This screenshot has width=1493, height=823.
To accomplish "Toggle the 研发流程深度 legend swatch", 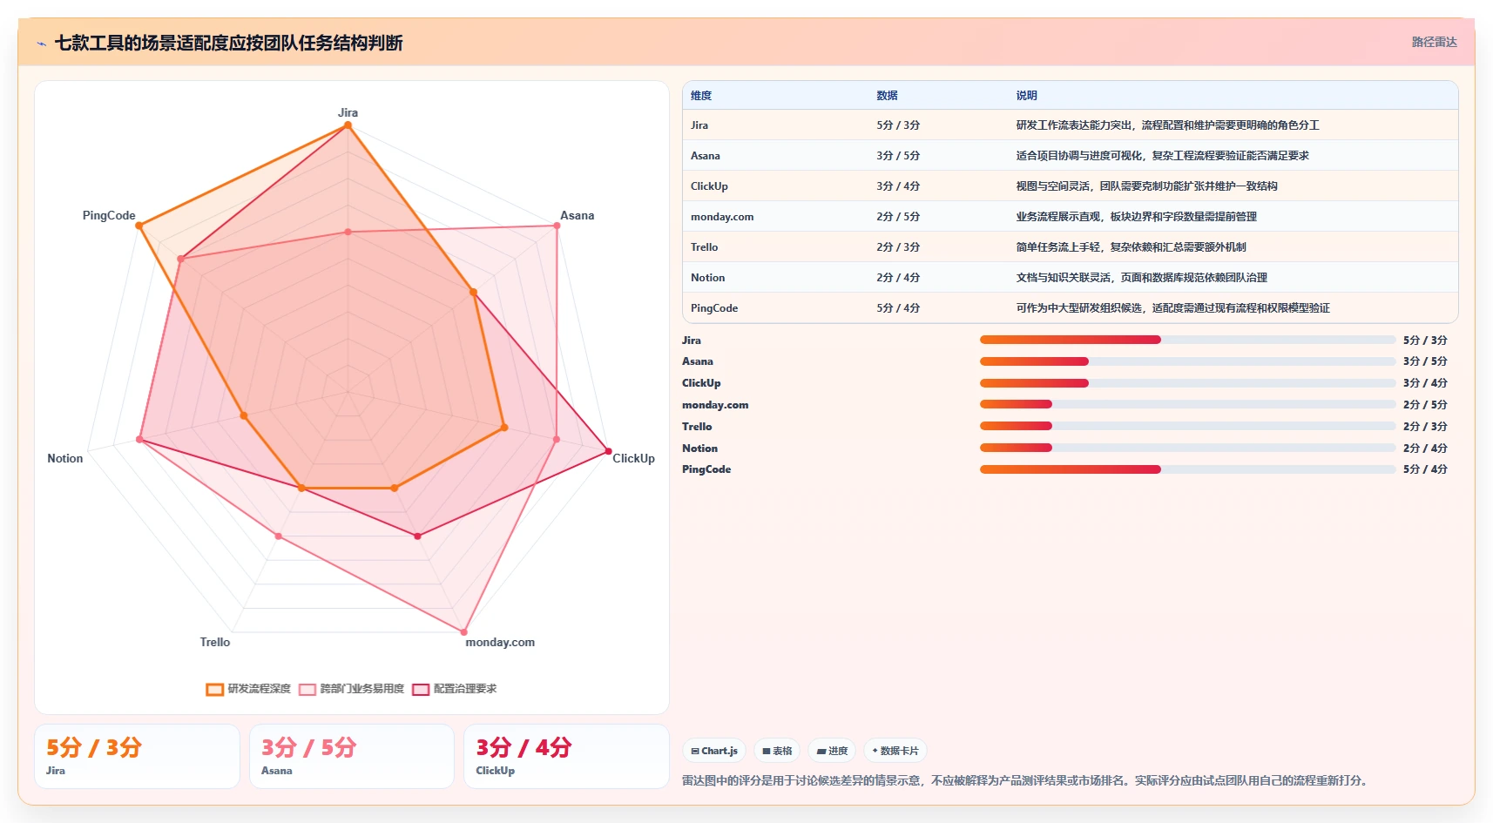I will click(214, 689).
